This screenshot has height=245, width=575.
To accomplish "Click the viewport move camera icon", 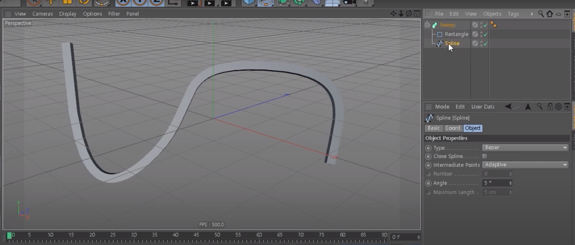I will pyautogui.click(x=393, y=14).
